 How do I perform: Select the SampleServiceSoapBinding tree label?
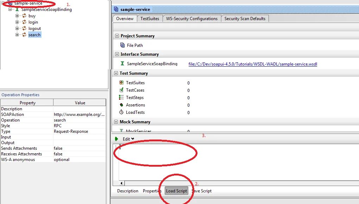(x=46, y=10)
